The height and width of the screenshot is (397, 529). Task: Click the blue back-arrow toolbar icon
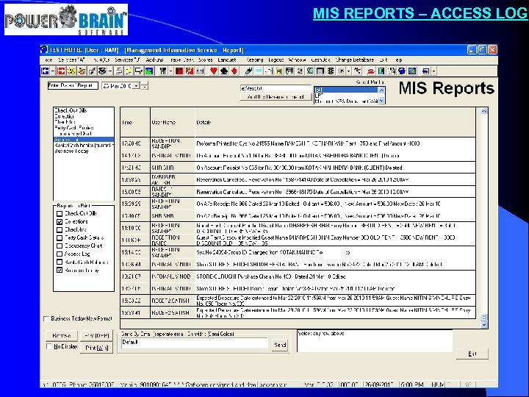(x=45, y=71)
